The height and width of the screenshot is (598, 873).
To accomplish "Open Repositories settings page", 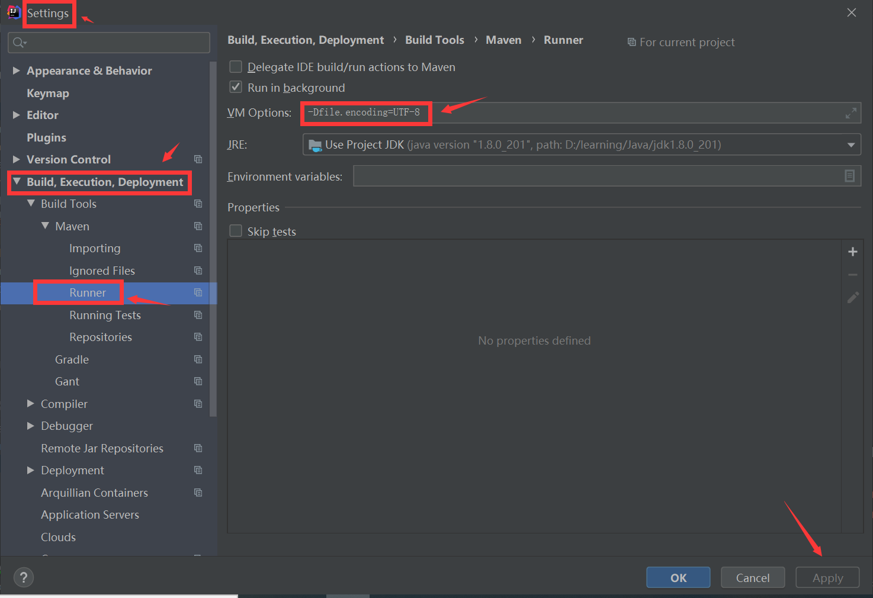I will [x=101, y=337].
